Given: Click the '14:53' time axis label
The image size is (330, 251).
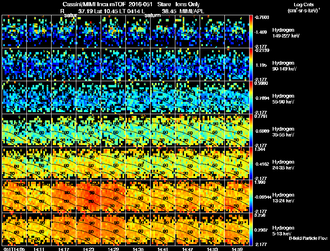Looking at the screenshot, I should coord(212,249).
